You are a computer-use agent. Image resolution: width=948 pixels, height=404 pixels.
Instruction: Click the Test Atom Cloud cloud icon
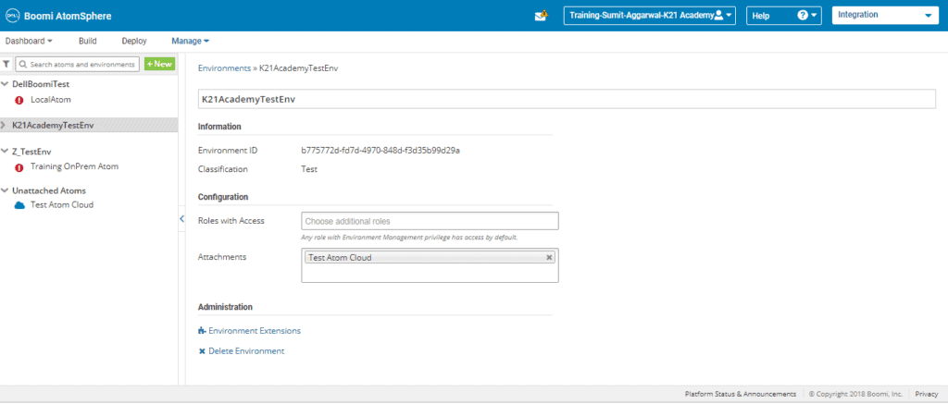point(19,205)
